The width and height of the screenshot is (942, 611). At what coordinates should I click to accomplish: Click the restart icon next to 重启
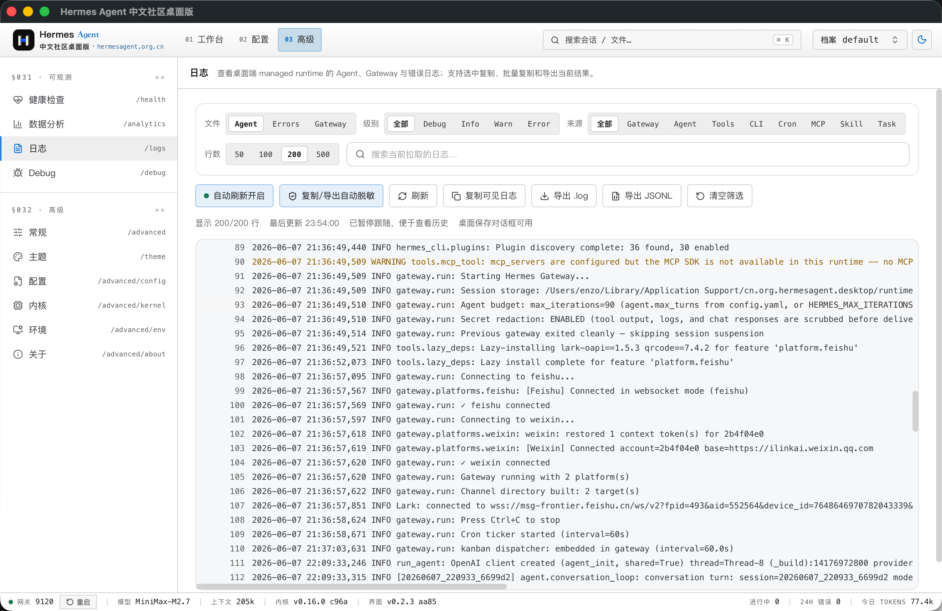pyautogui.click(x=70, y=602)
